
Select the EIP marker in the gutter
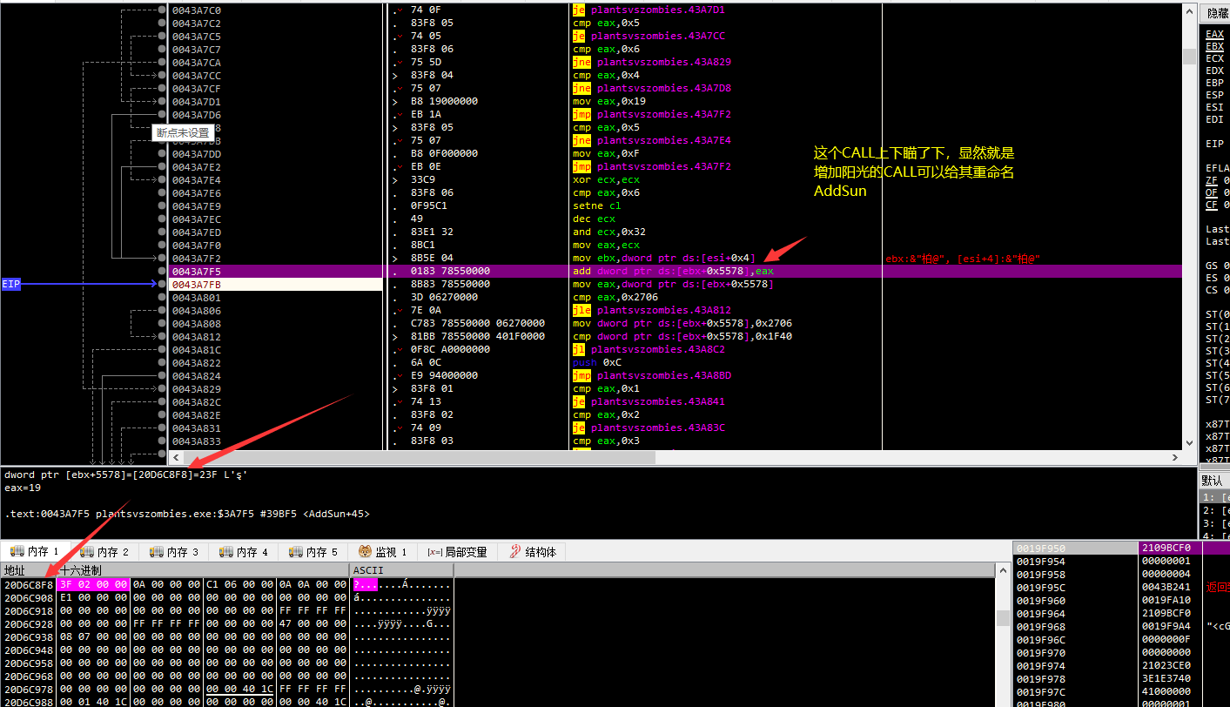(10, 285)
